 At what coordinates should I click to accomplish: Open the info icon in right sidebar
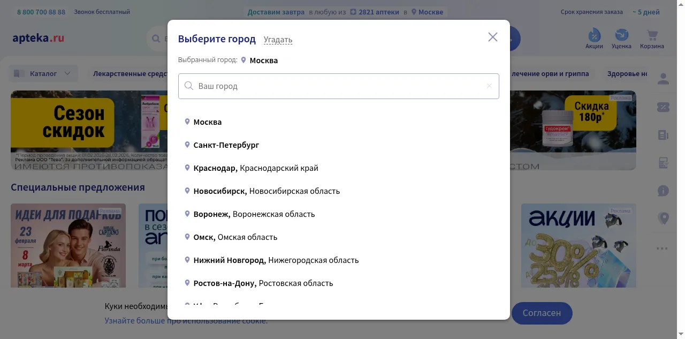663,191
